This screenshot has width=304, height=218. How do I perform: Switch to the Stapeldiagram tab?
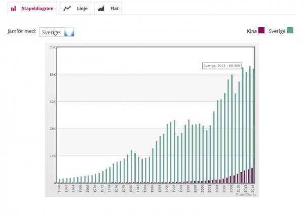coord(31,9)
